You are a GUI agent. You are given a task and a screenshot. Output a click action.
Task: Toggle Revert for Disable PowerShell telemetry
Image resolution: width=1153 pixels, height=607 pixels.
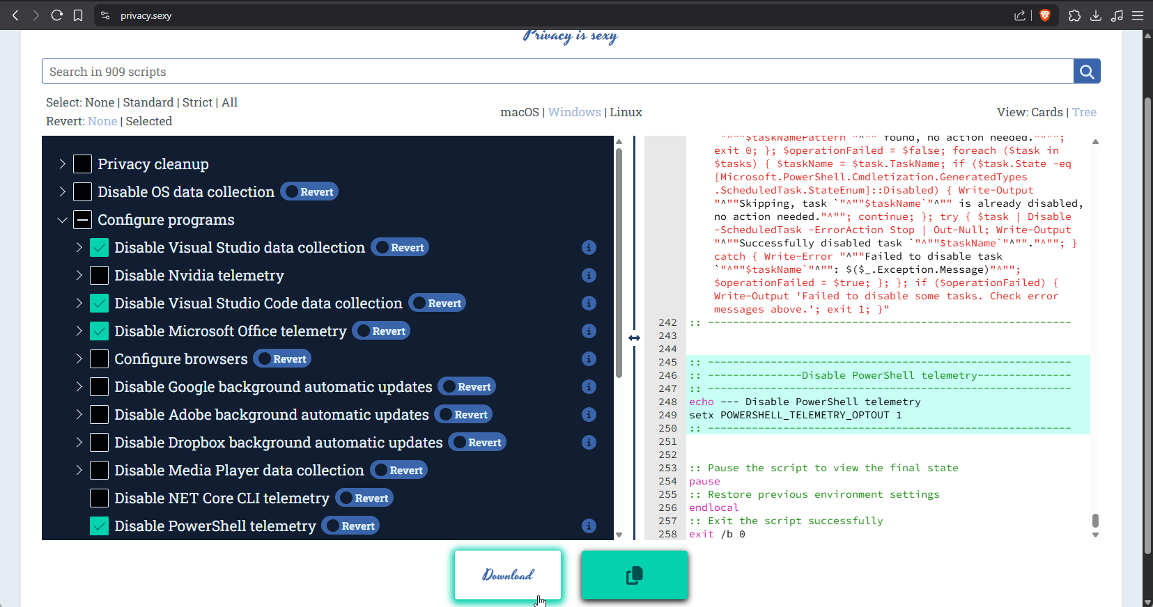350,526
